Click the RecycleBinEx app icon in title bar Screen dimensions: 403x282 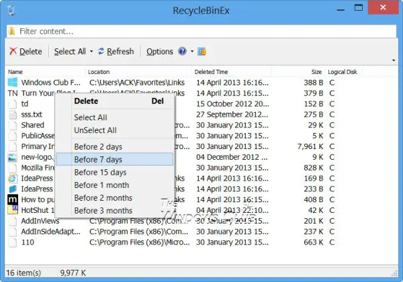[x=11, y=10]
